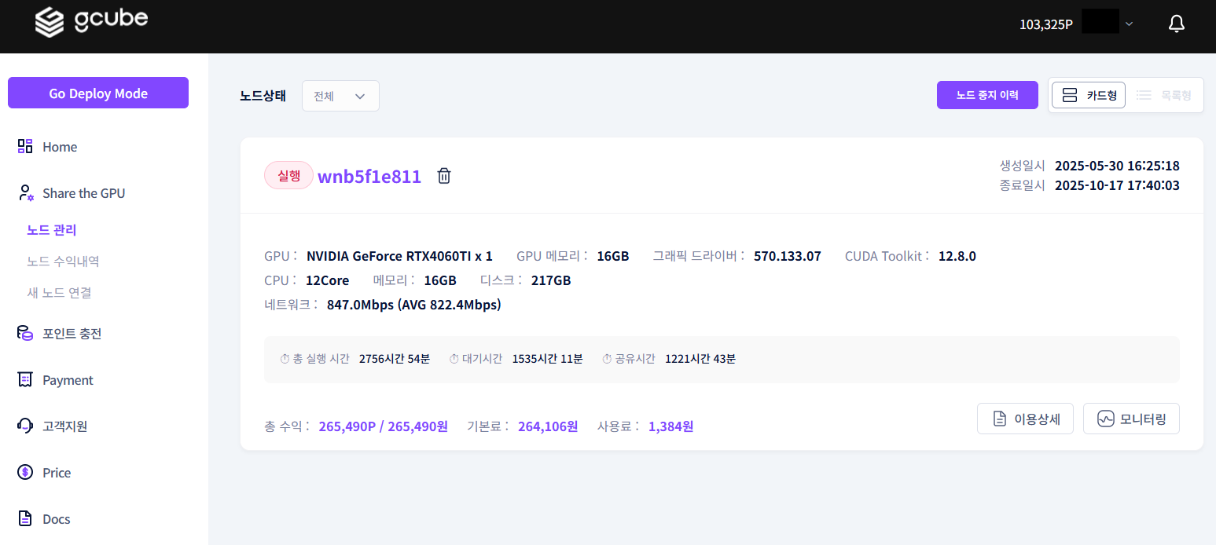Open node wnb5f1e811 name link
The height and width of the screenshot is (545, 1216).
click(x=369, y=177)
